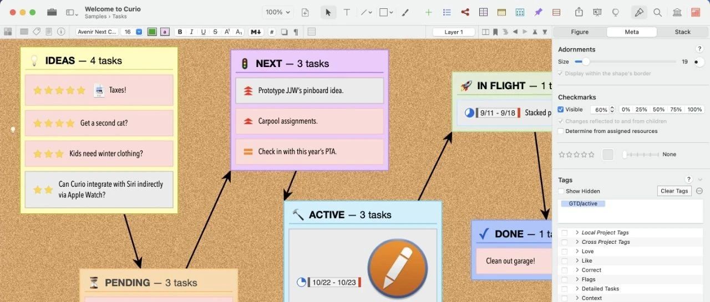
Task: Open the shape tool dropdown
Action: point(386,12)
